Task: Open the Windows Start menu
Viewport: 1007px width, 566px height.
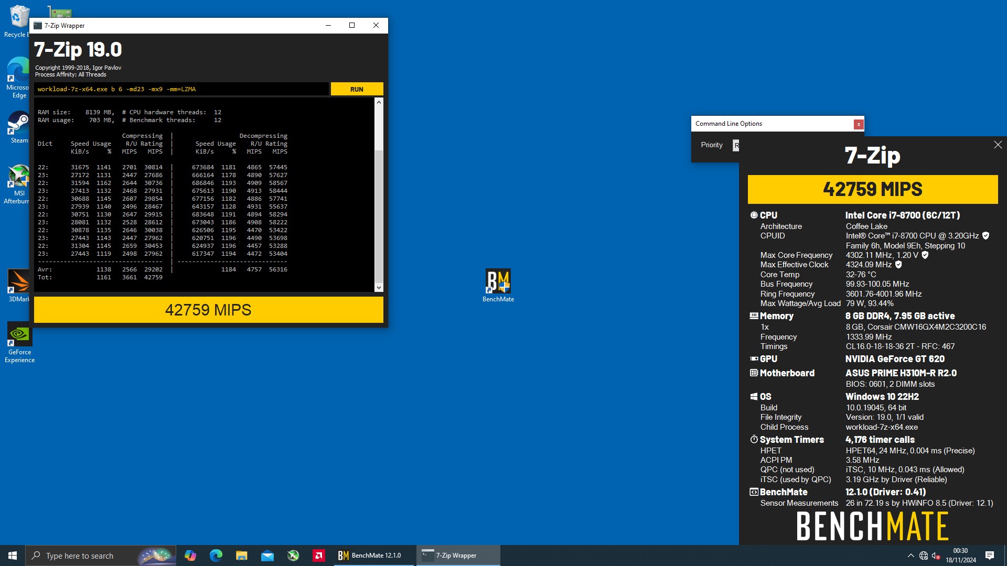Action: (x=13, y=556)
